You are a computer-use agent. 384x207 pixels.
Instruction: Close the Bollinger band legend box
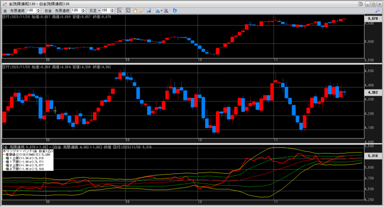point(52,150)
